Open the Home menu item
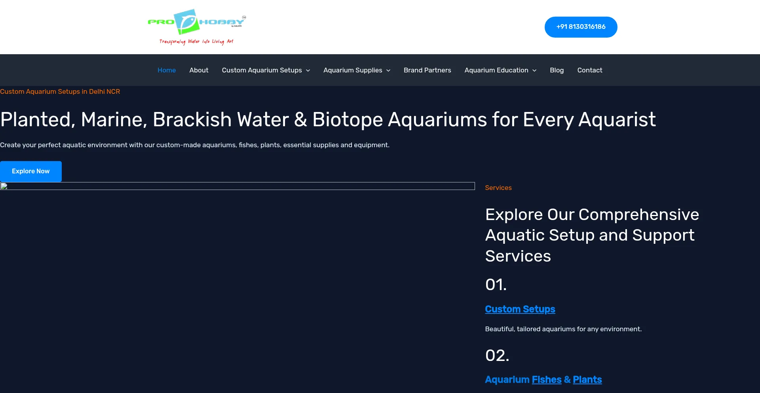This screenshot has height=393, width=760. pos(167,70)
